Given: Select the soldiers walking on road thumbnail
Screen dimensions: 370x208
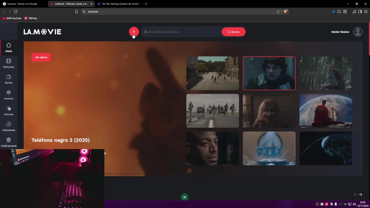Looking at the screenshot, I should click(212, 111).
